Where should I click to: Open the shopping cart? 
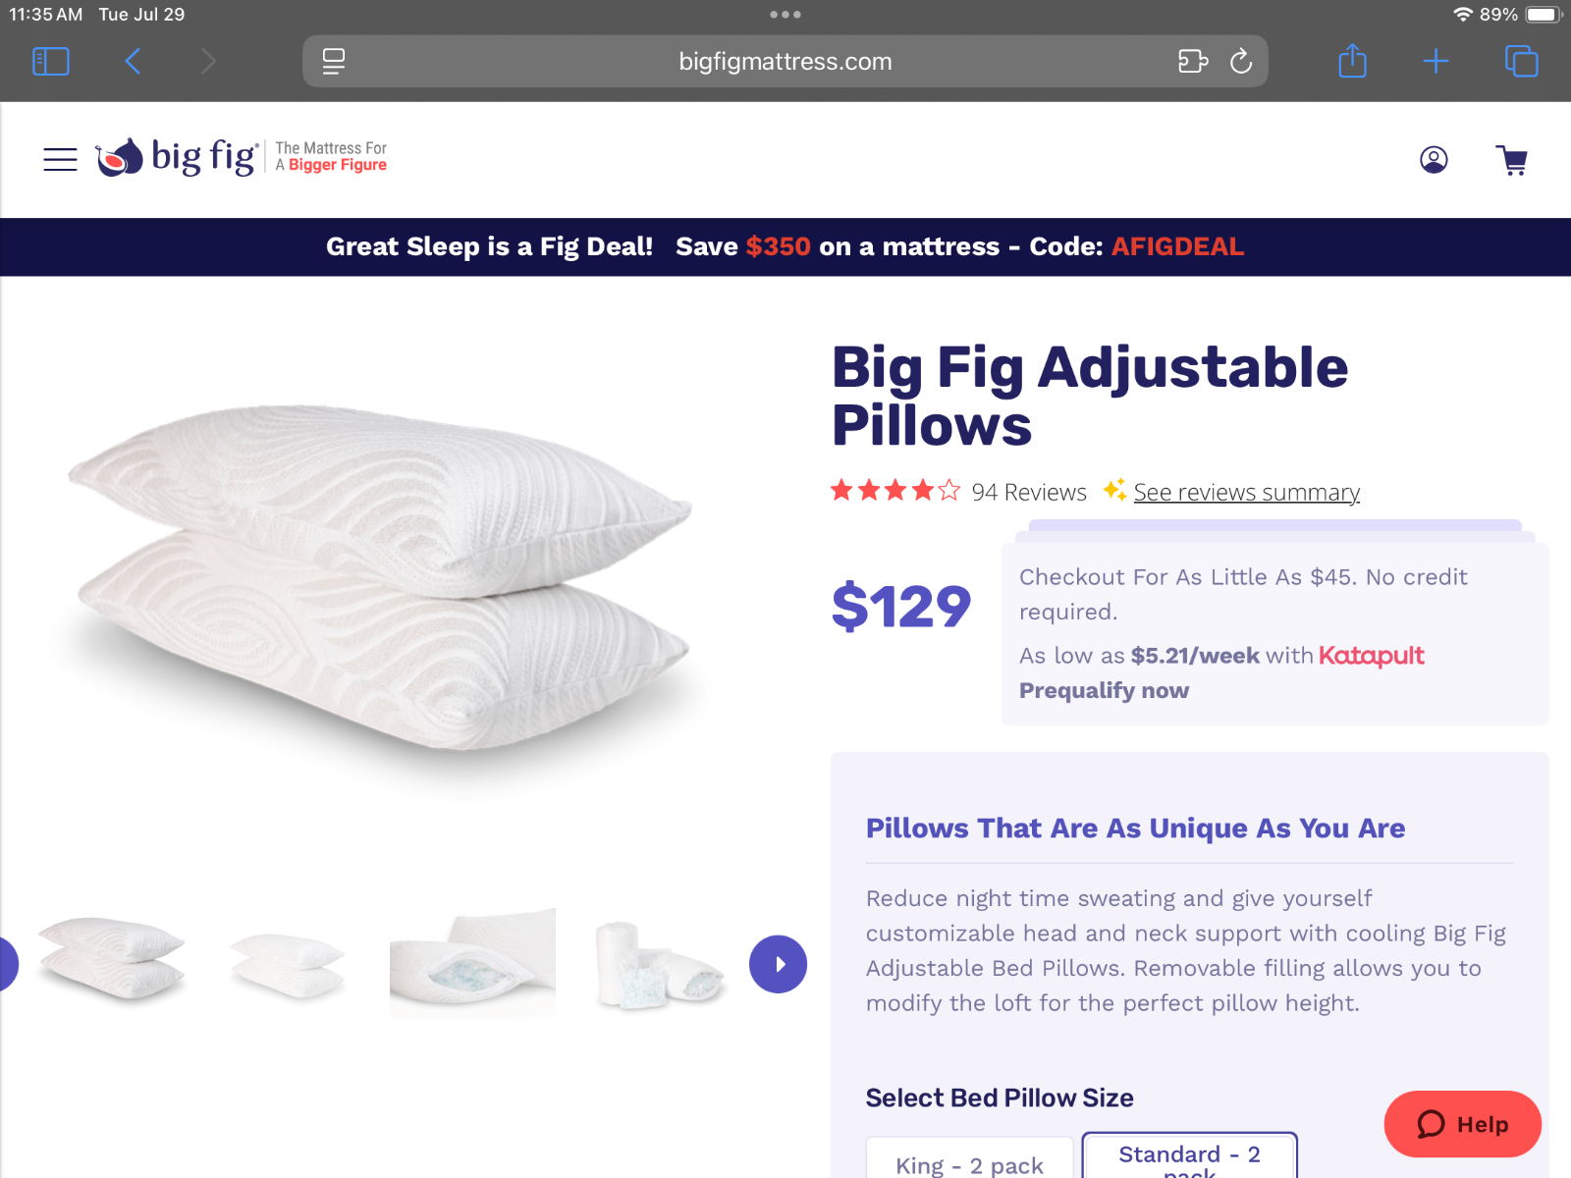point(1512,160)
